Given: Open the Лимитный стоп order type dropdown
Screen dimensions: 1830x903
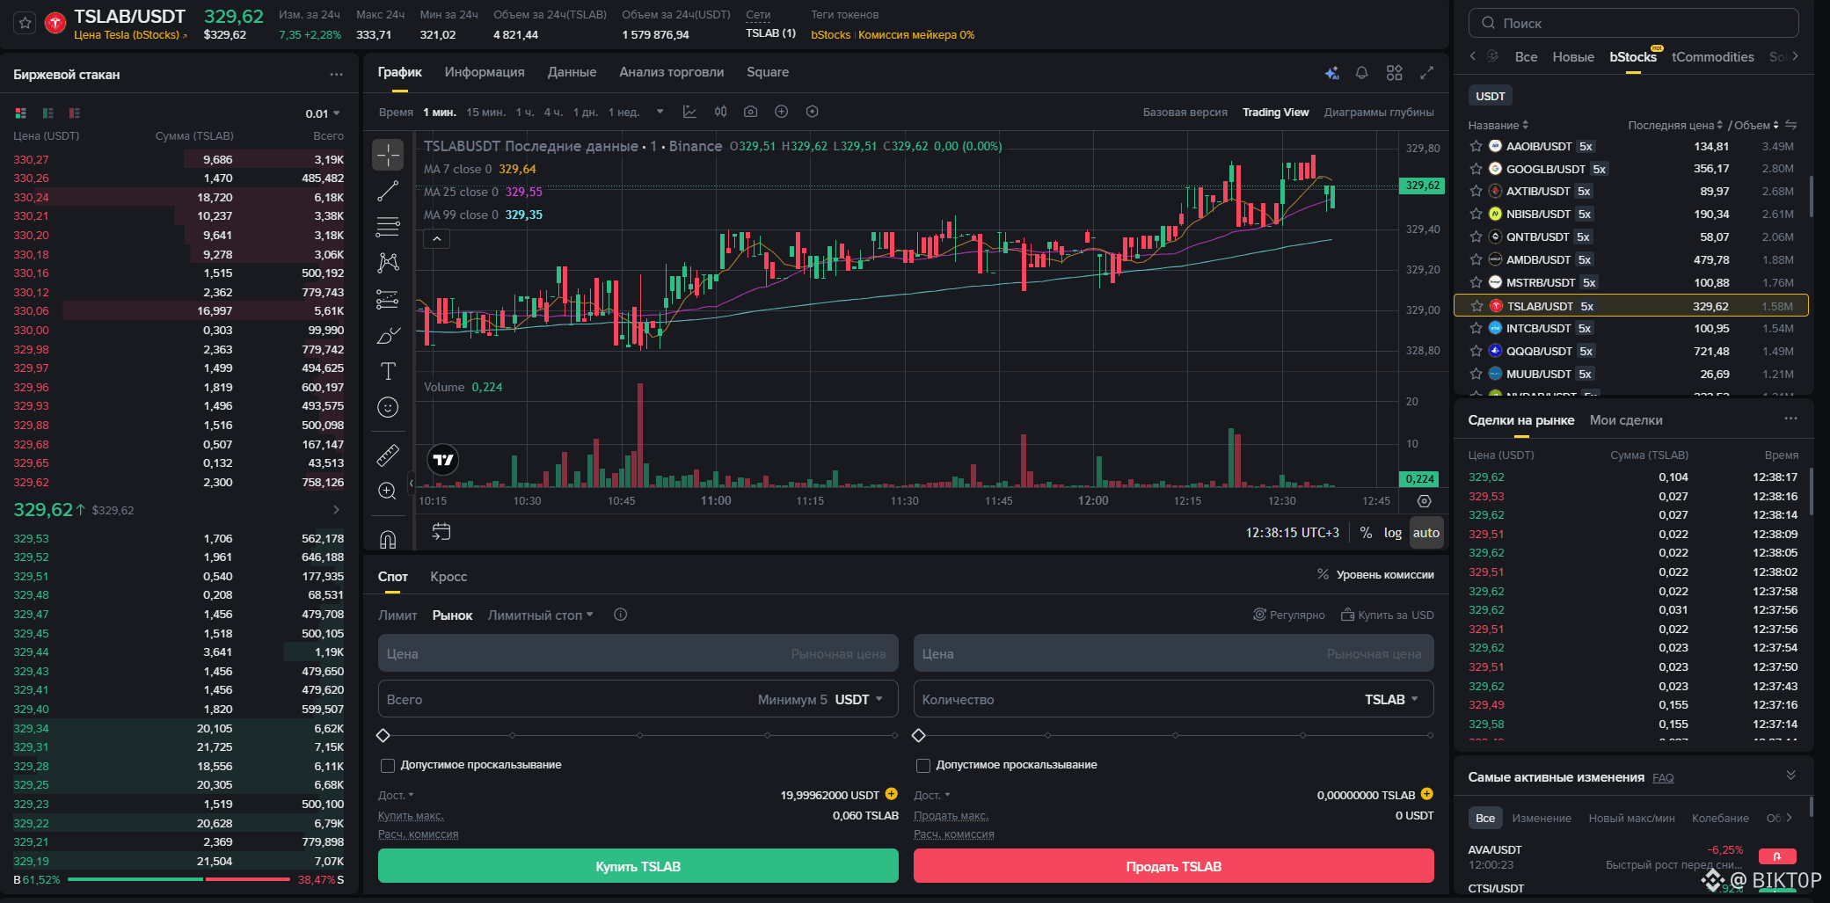Looking at the screenshot, I should tap(541, 615).
